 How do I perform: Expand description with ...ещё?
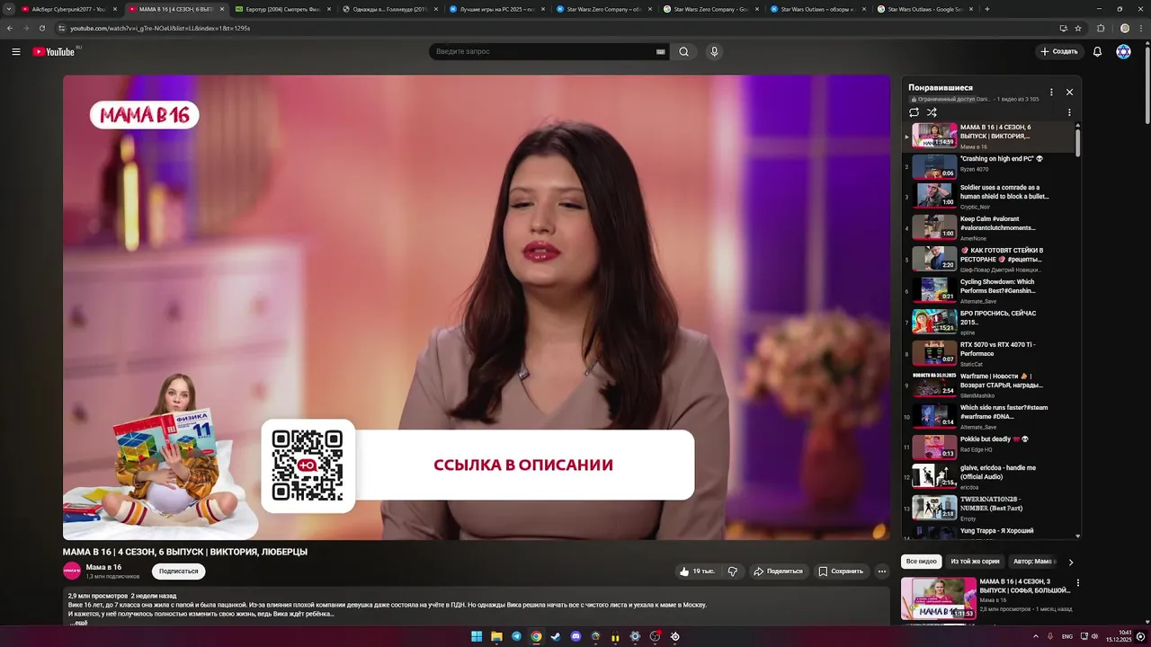[x=79, y=623]
